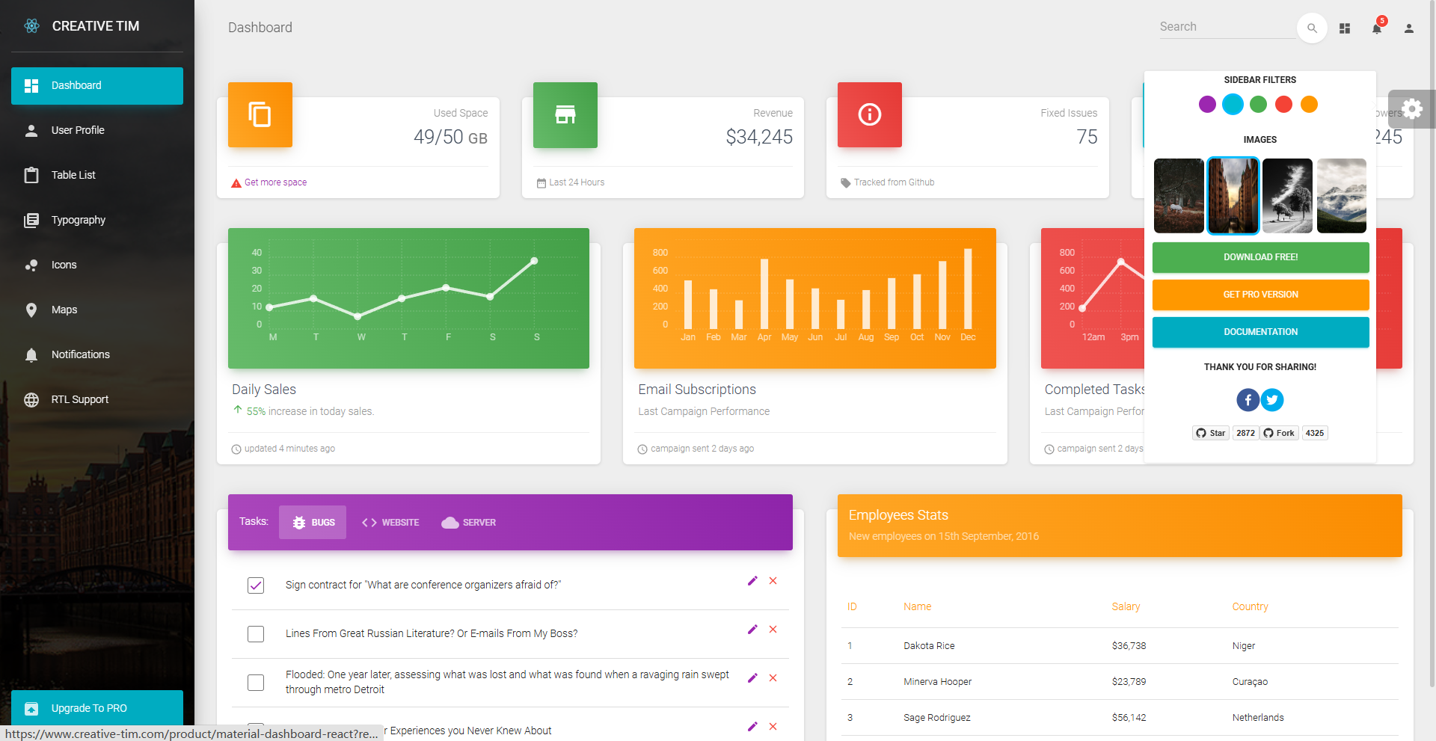The width and height of the screenshot is (1436, 741).
Task: Click the tag icon by Tracked from Github
Action: point(846,183)
